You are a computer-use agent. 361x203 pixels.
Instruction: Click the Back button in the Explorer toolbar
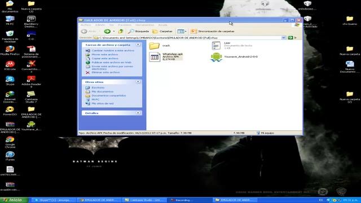89,32
